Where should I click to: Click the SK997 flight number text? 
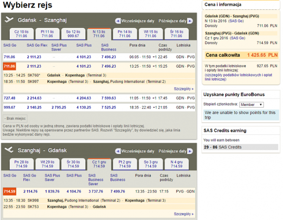pos(33,81)
